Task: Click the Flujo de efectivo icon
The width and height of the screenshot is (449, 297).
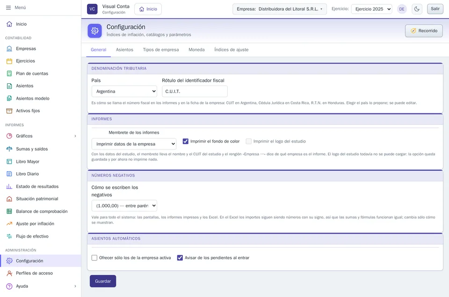Action: coord(9,236)
